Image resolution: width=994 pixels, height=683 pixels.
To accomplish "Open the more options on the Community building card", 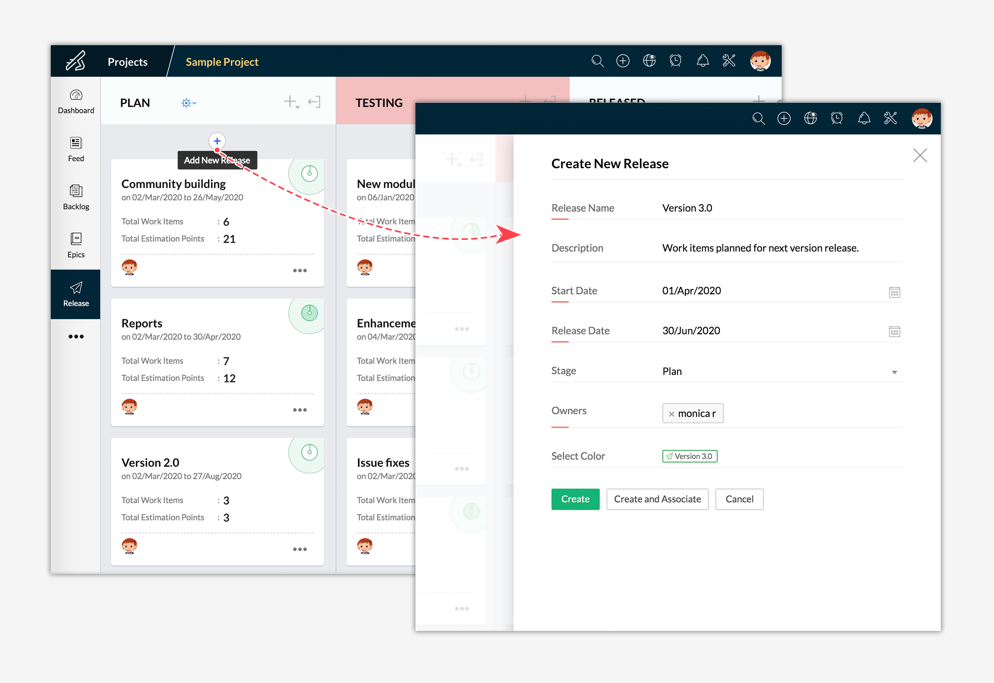I will coord(299,270).
